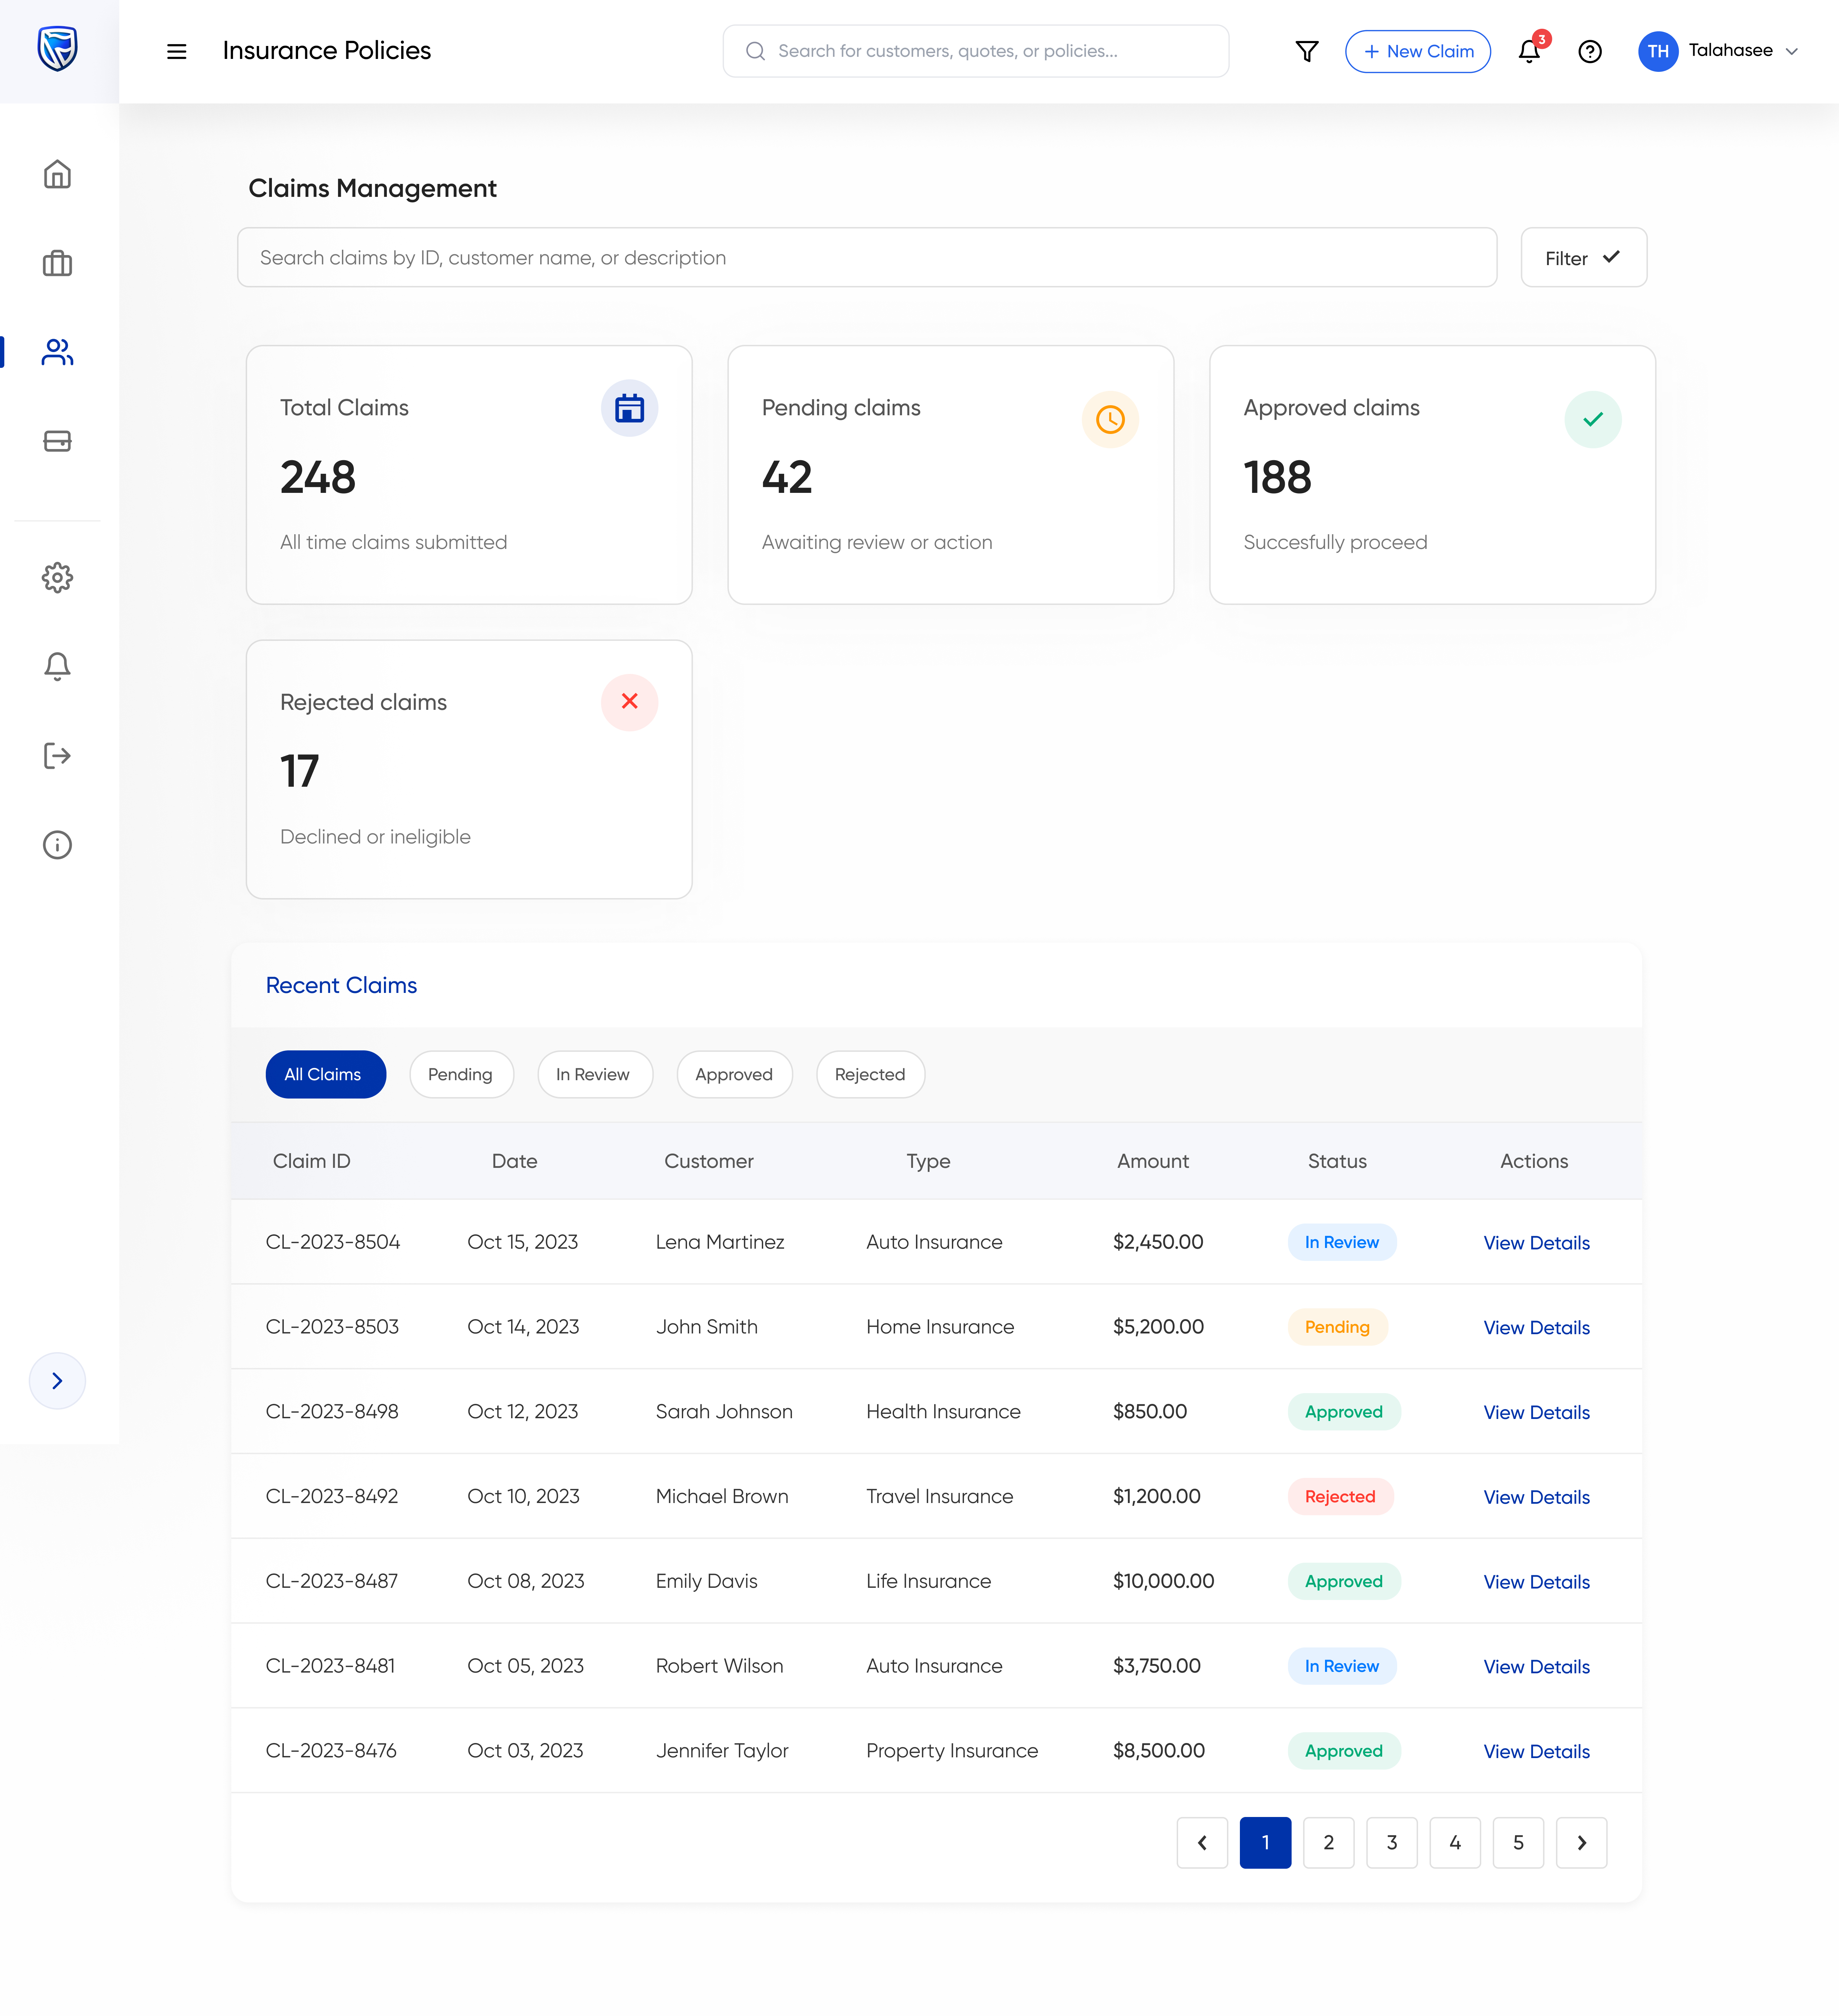Open the payment card sidebar icon

(57, 441)
